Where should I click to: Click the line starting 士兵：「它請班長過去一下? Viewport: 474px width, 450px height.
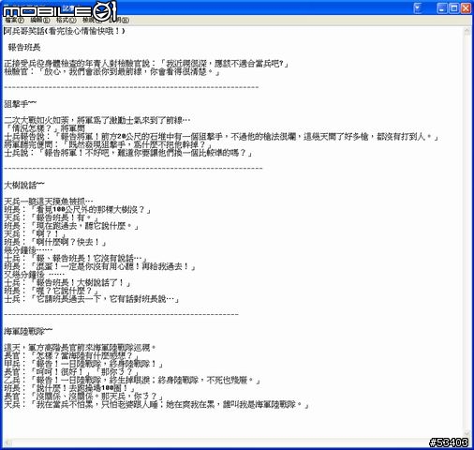coord(92,299)
